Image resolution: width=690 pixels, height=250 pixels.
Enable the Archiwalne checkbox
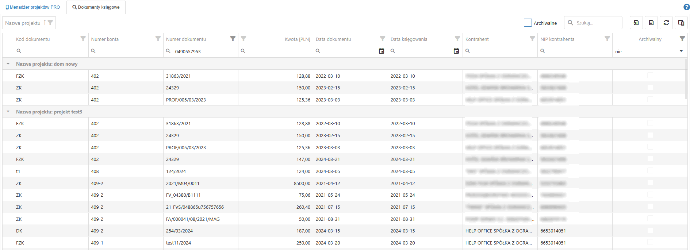point(528,23)
